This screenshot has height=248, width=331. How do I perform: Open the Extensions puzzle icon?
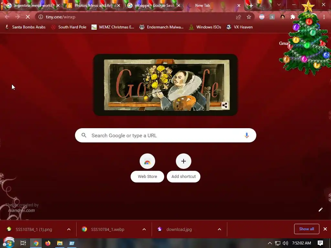(293, 17)
